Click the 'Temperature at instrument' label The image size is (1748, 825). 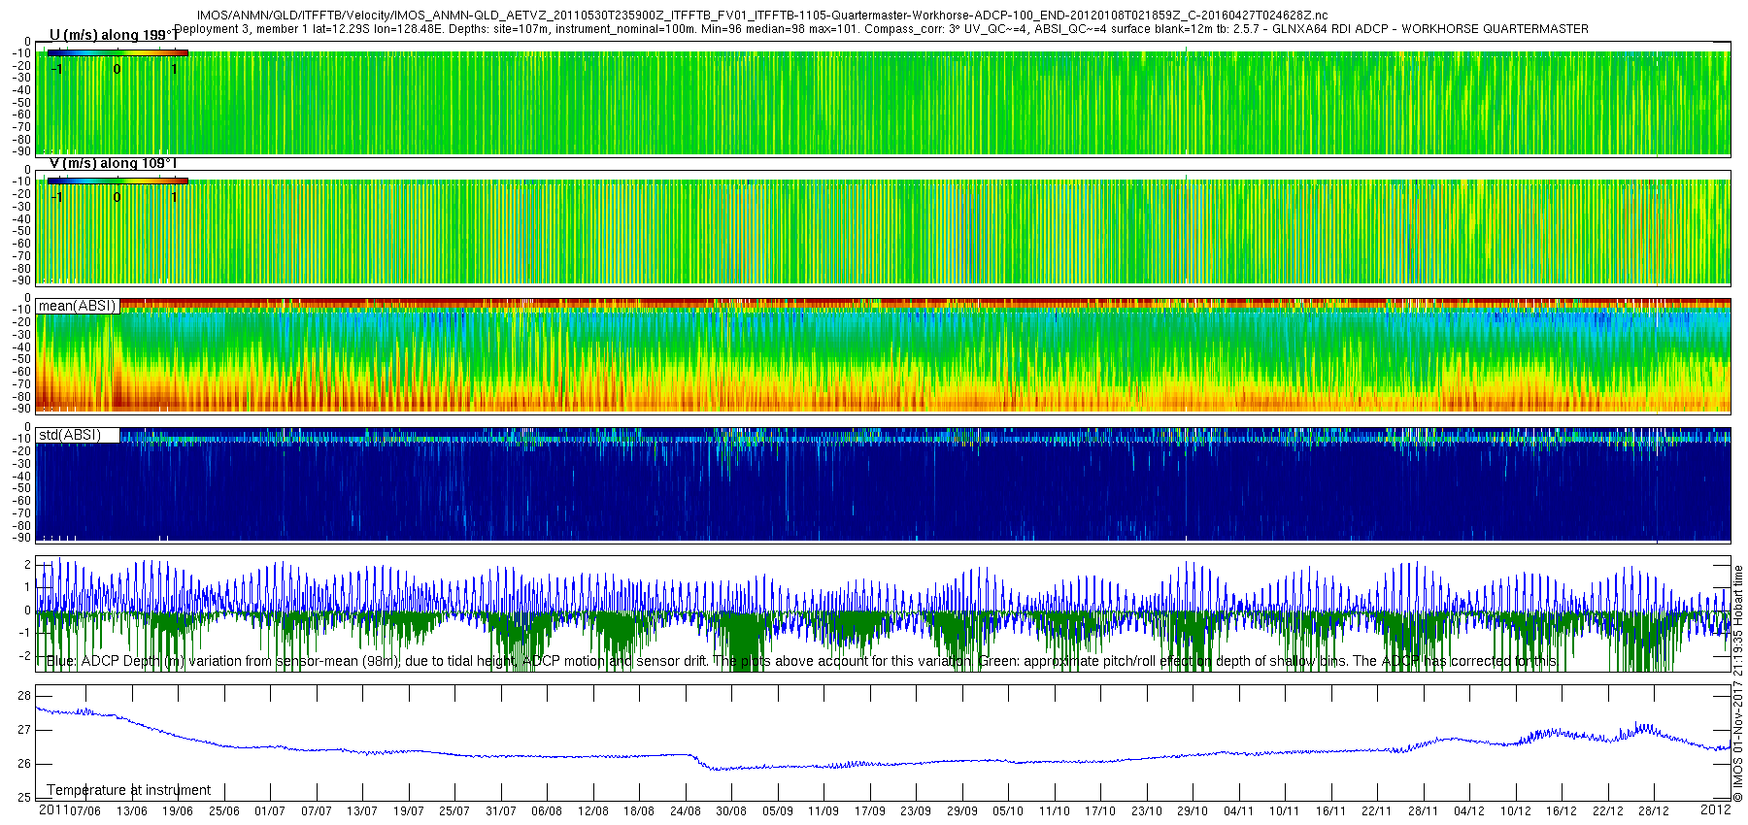[128, 790]
